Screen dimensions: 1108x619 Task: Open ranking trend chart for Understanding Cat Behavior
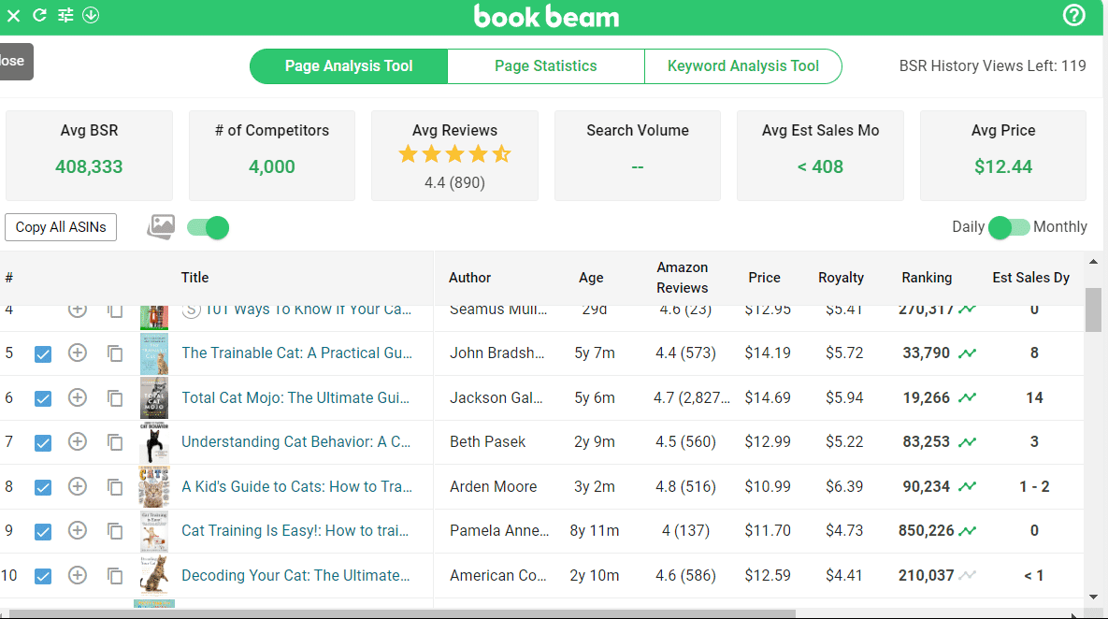967,442
